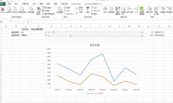
Task: Click the tell me search box
Action: pos(94,4)
